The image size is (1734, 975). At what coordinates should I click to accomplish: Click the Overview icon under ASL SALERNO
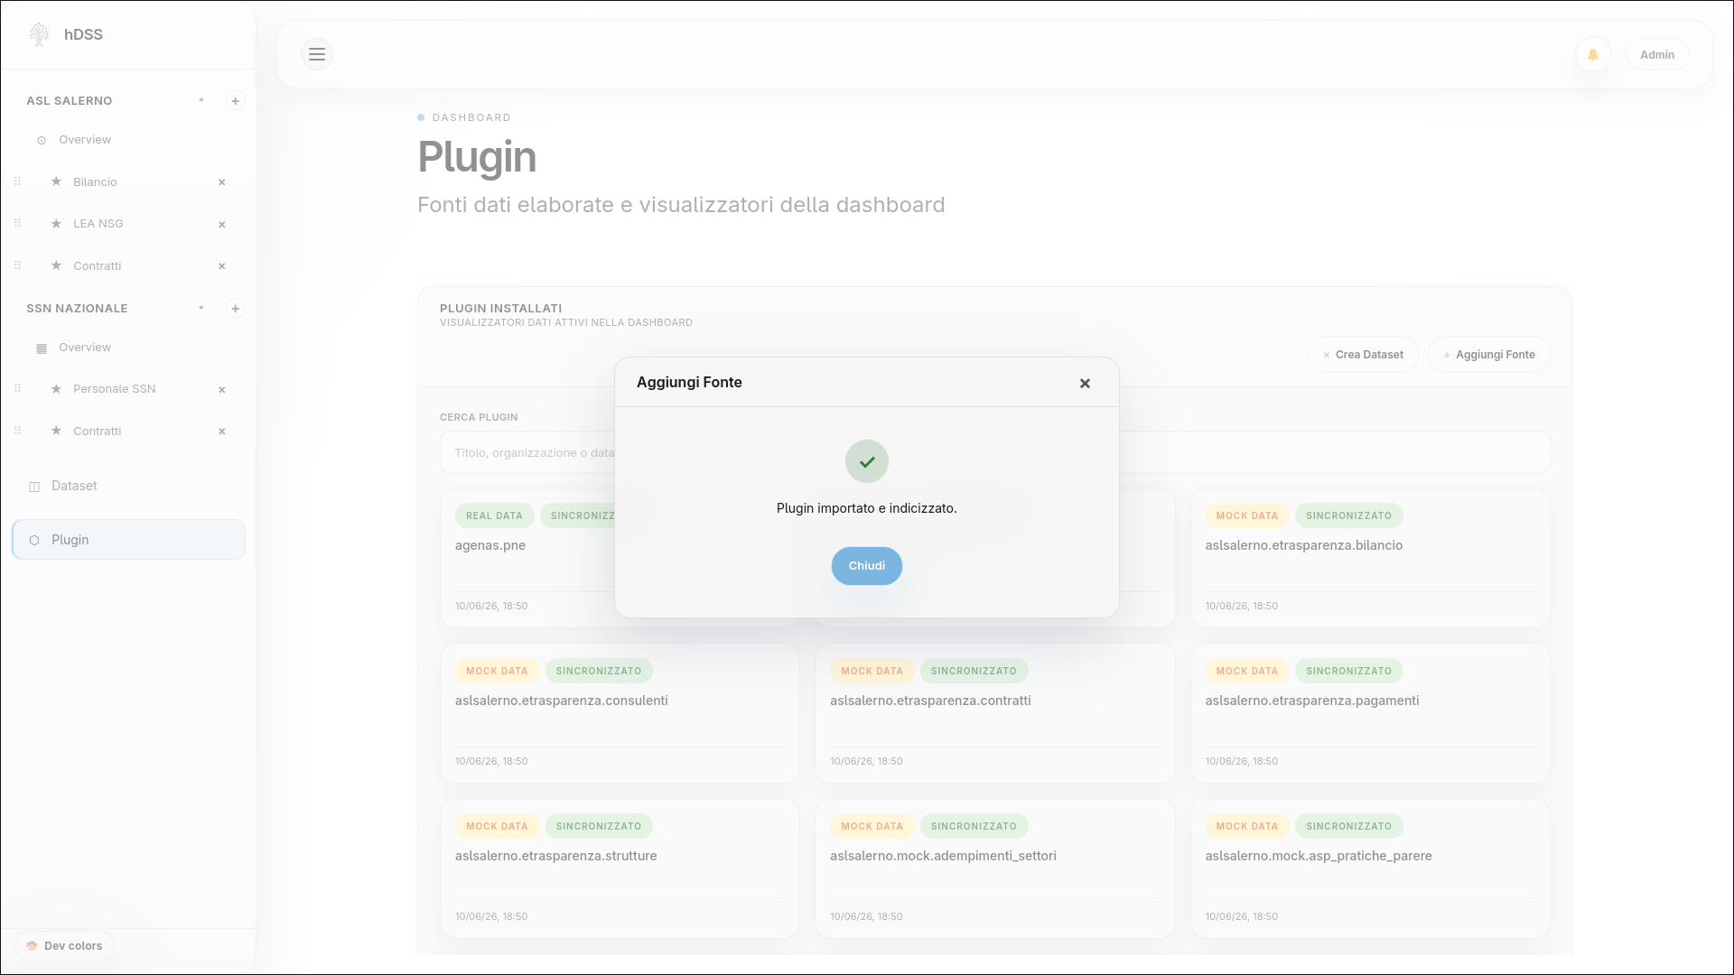click(x=42, y=140)
